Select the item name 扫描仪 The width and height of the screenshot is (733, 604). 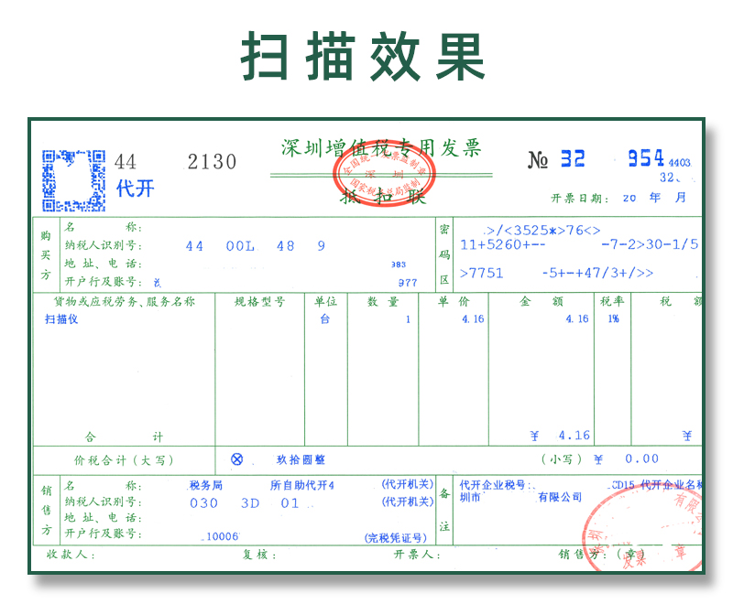point(61,319)
